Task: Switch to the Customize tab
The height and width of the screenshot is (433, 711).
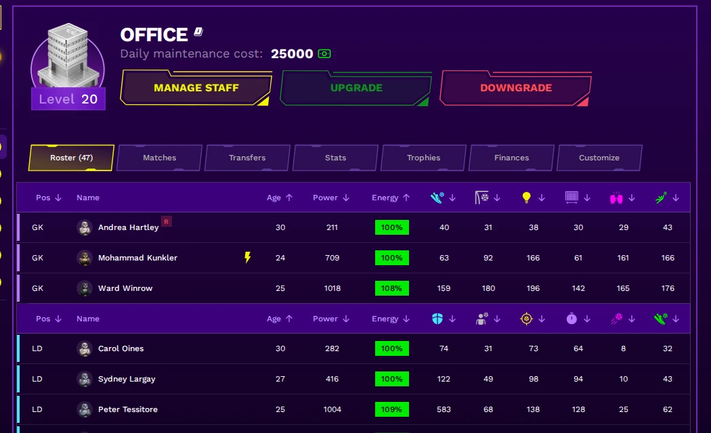Action: tap(599, 158)
